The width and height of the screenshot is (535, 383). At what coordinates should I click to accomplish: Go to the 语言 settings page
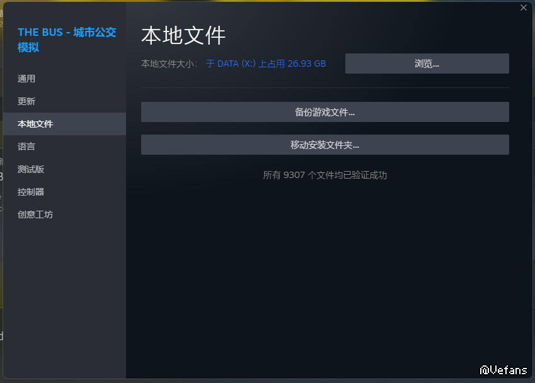26,147
